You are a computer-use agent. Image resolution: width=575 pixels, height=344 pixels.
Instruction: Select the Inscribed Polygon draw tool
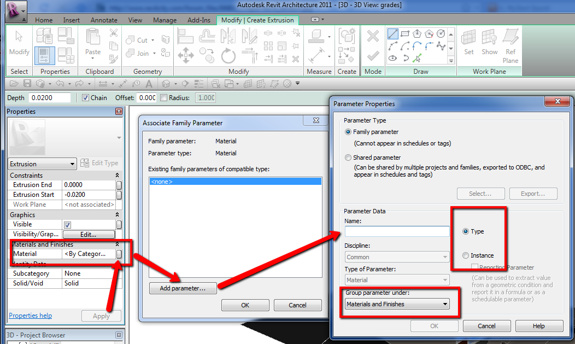point(418,34)
